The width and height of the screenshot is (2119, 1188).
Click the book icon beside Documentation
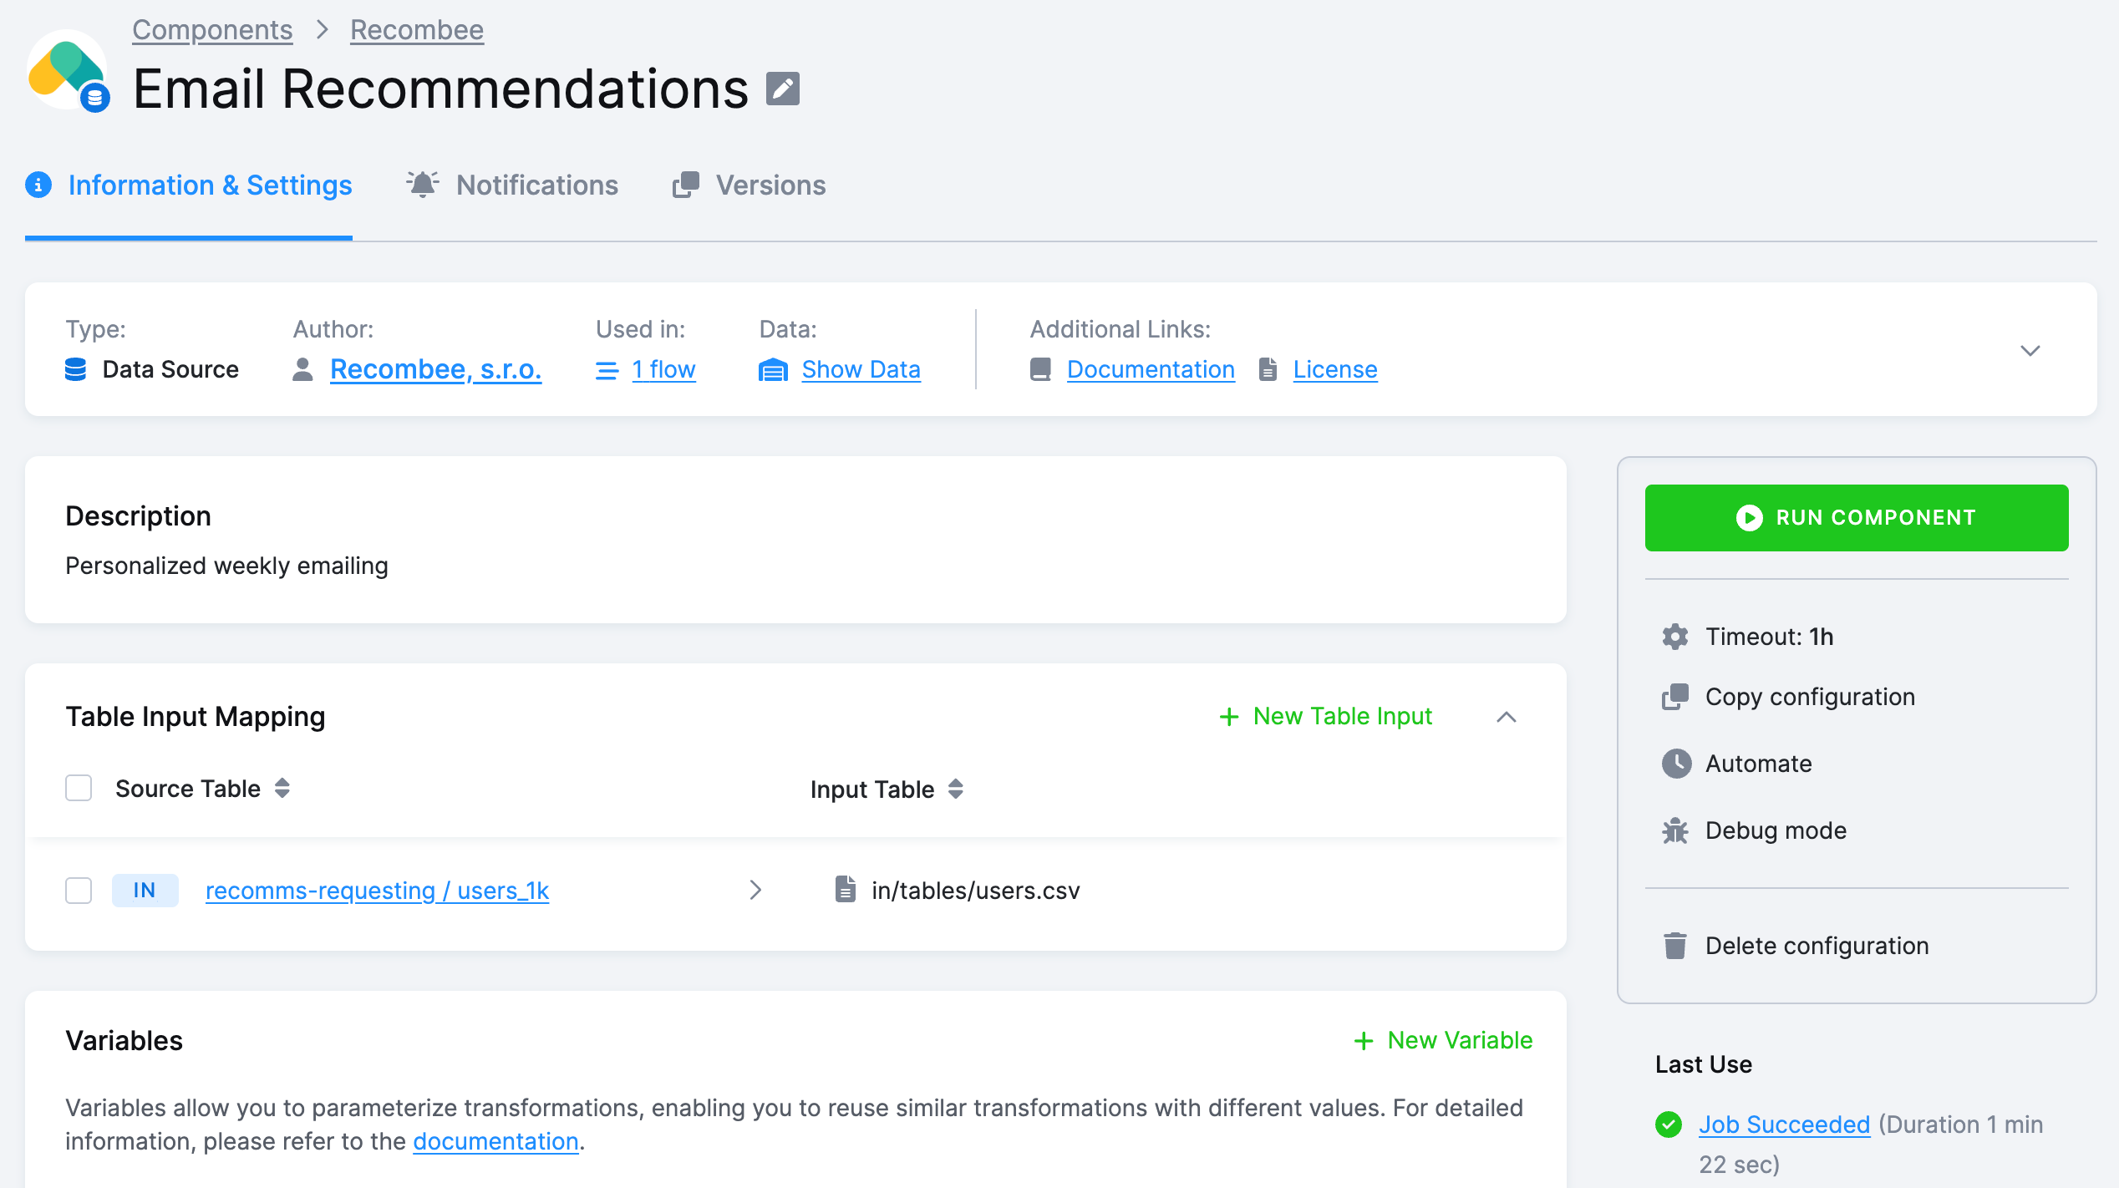click(x=1040, y=369)
